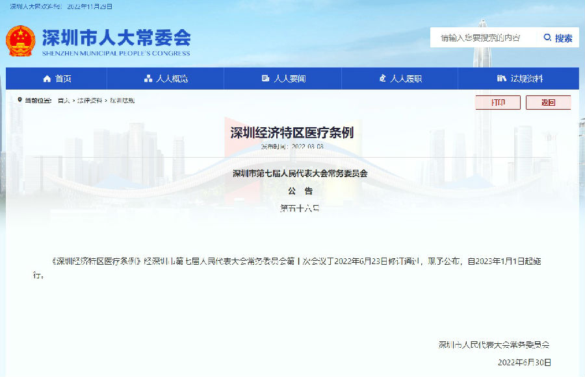585x377 pixels.
Task: Open the 法律资料 breadcrumb link
Action: [x=90, y=101]
